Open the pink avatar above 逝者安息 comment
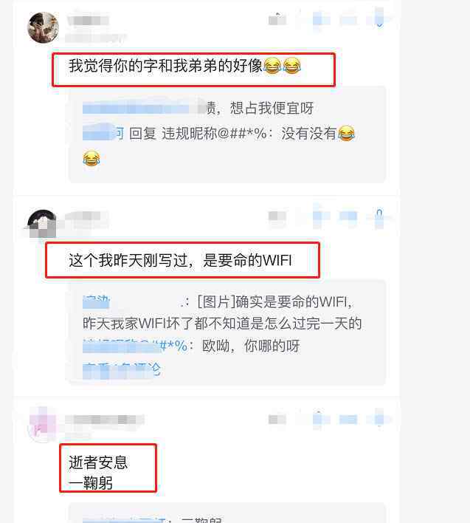Image resolution: width=470 pixels, height=523 pixels. point(43,424)
